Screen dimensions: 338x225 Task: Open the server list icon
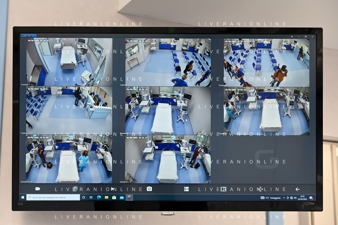(186, 189)
